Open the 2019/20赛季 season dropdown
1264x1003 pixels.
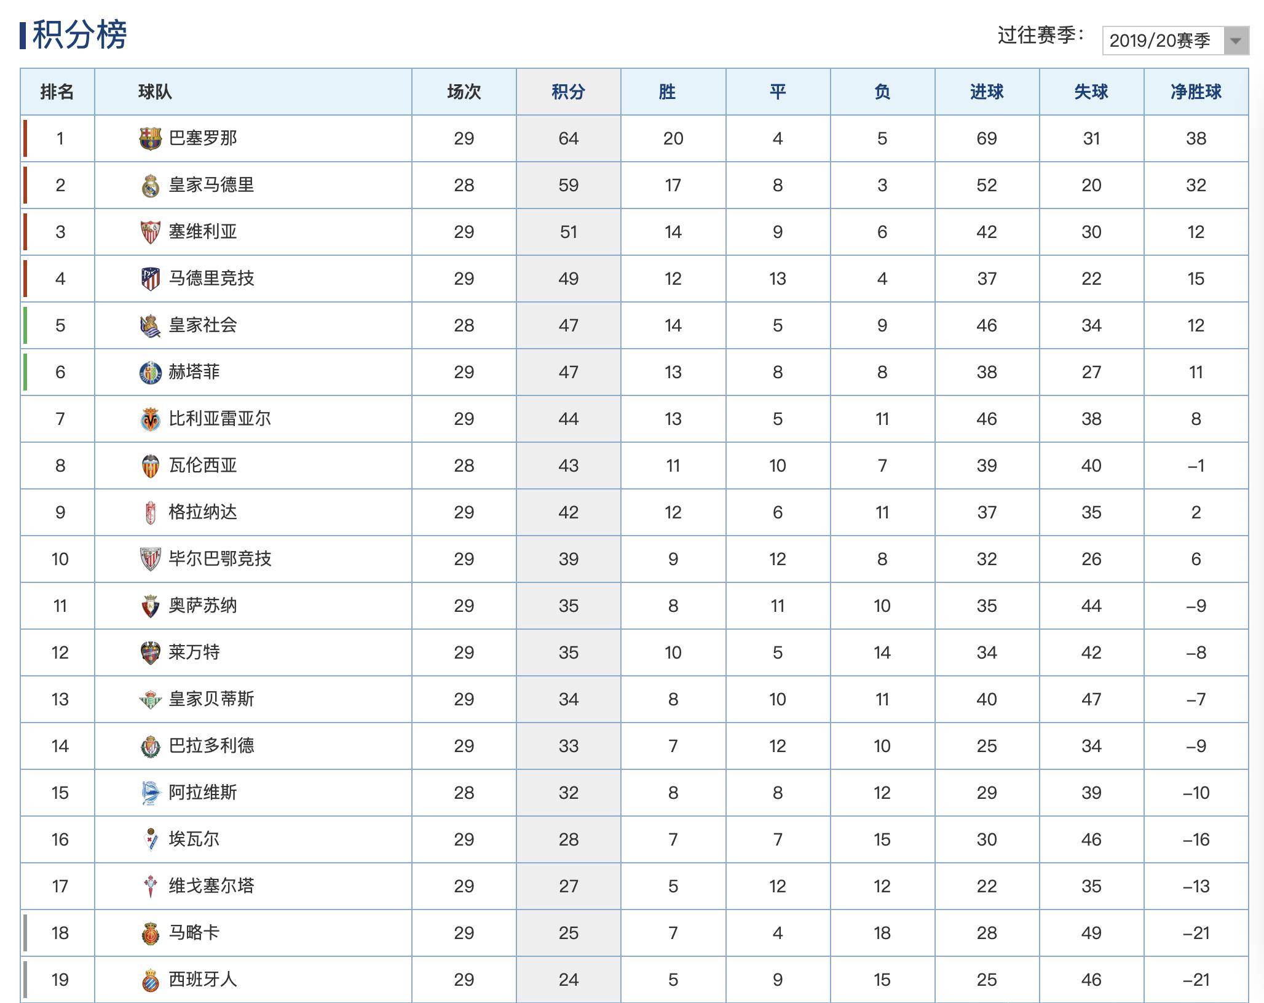(1175, 41)
